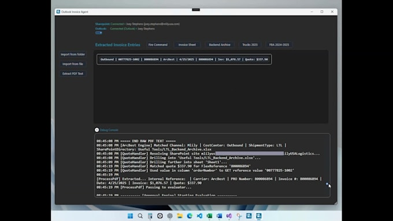Open Windows Search in taskbar
This screenshot has width=393, height=221.
point(140,216)
